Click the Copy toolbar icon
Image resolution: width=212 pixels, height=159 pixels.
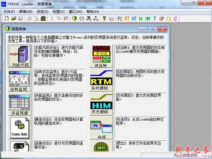(x=59, y=18)
